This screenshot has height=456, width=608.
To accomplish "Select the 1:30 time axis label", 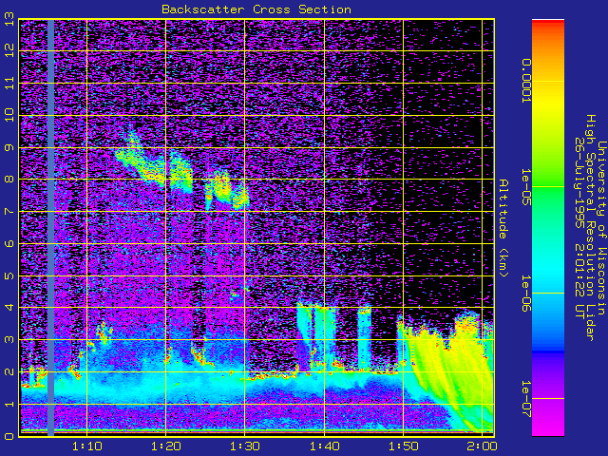I will point(245,446).
